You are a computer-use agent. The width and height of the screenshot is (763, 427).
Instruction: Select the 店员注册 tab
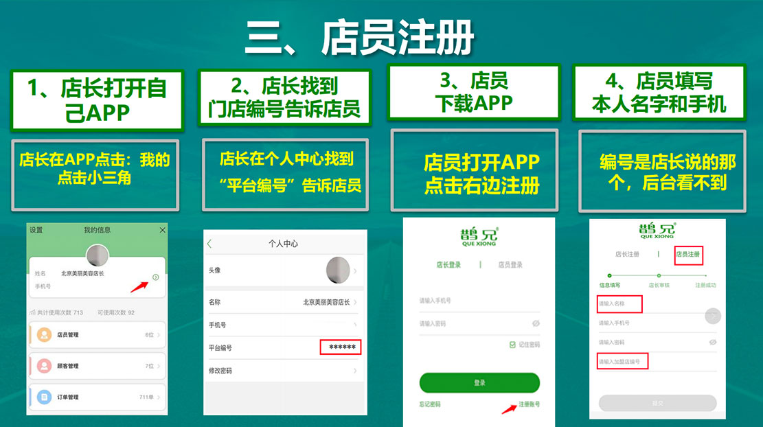pyautogui.click(x=688, y=255)
